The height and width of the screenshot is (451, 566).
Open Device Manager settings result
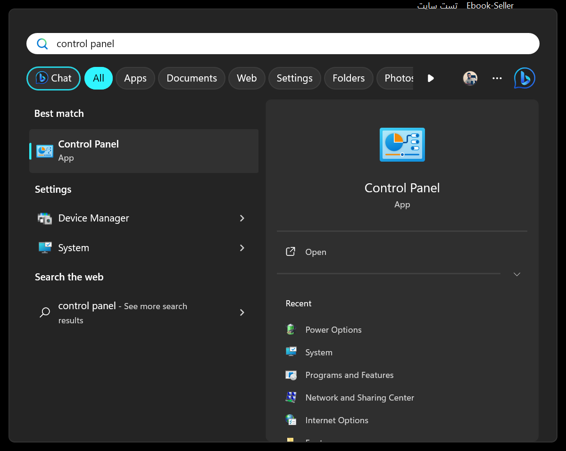click(144, 218)
